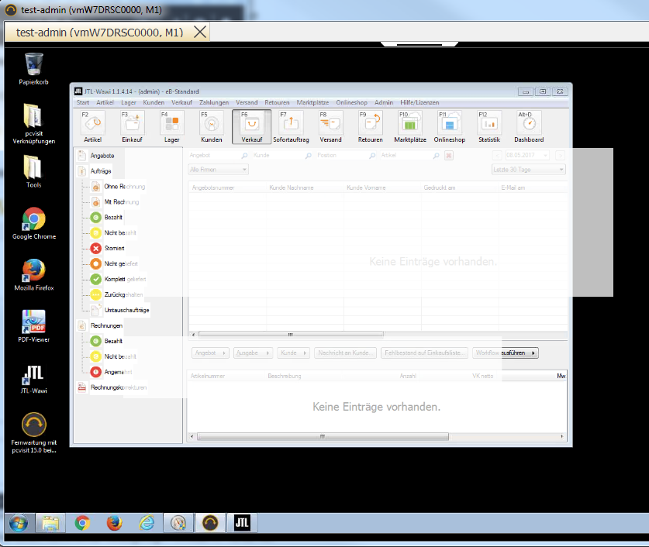
Task: Select 'Umtauschaufträge' in the sidebar tree
Action: (119, 310)
